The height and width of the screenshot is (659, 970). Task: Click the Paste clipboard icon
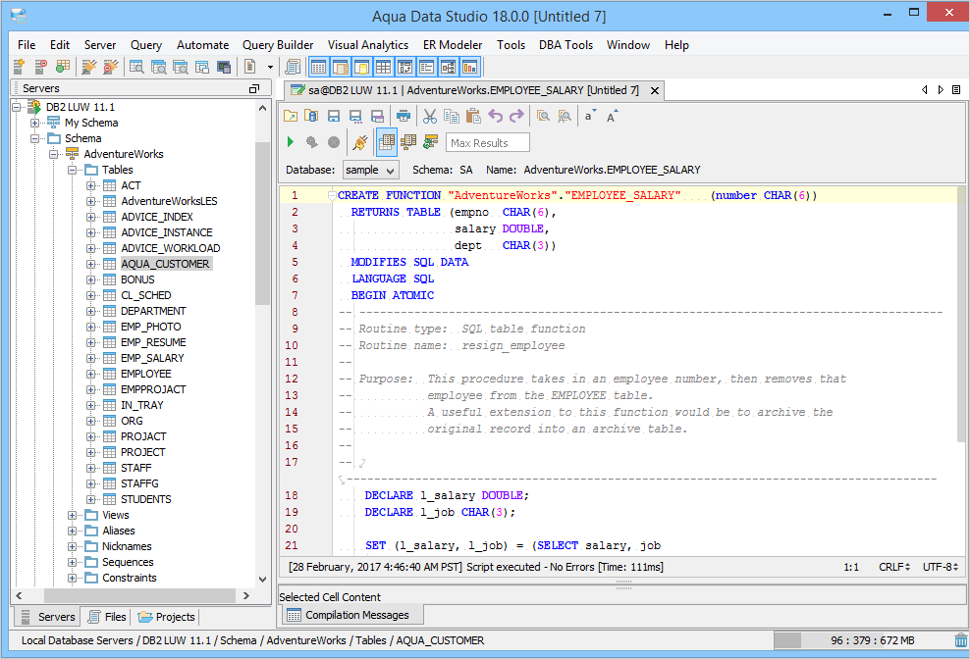click(473, 116)
